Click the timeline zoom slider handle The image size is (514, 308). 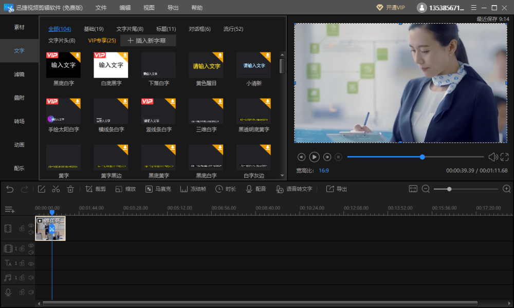tap(449, 189)
